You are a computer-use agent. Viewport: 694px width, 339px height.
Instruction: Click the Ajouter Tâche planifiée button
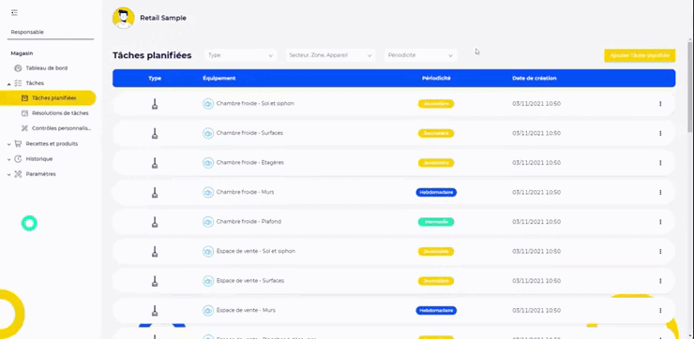point(640,55)
